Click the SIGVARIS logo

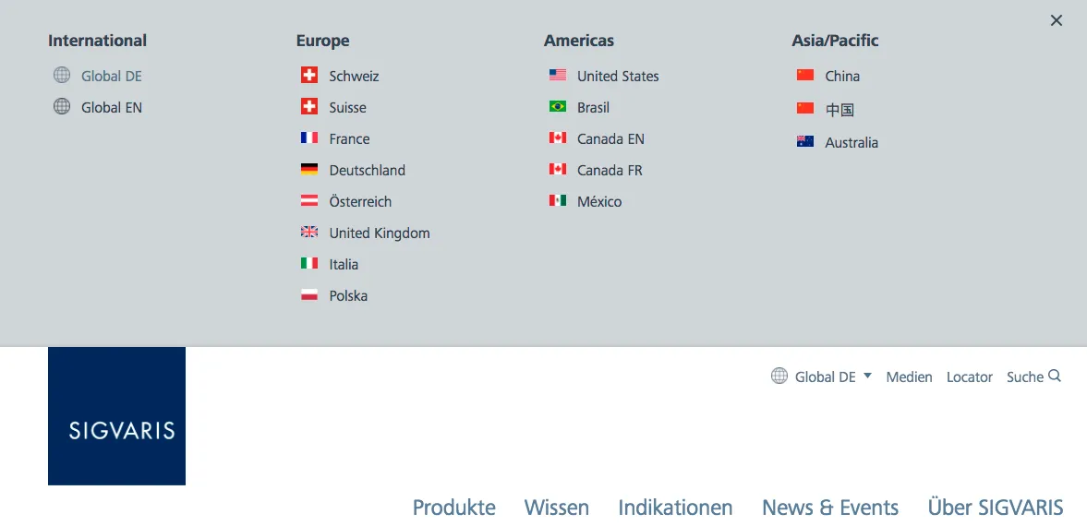click(x=116, y=416)
